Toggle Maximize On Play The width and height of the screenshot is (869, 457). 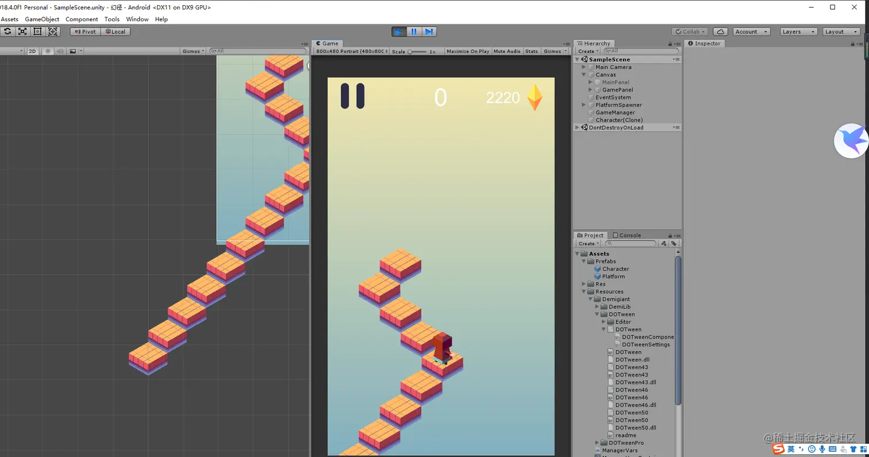pos(468,51)
